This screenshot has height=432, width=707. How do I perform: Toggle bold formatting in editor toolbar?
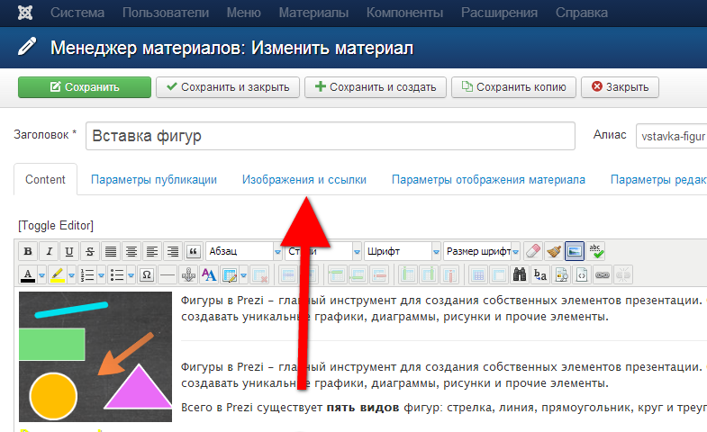point(28,251)
